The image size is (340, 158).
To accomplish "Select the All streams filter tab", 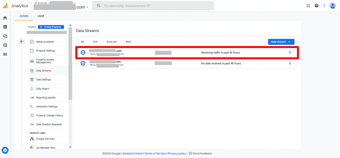I will (82, 42).
